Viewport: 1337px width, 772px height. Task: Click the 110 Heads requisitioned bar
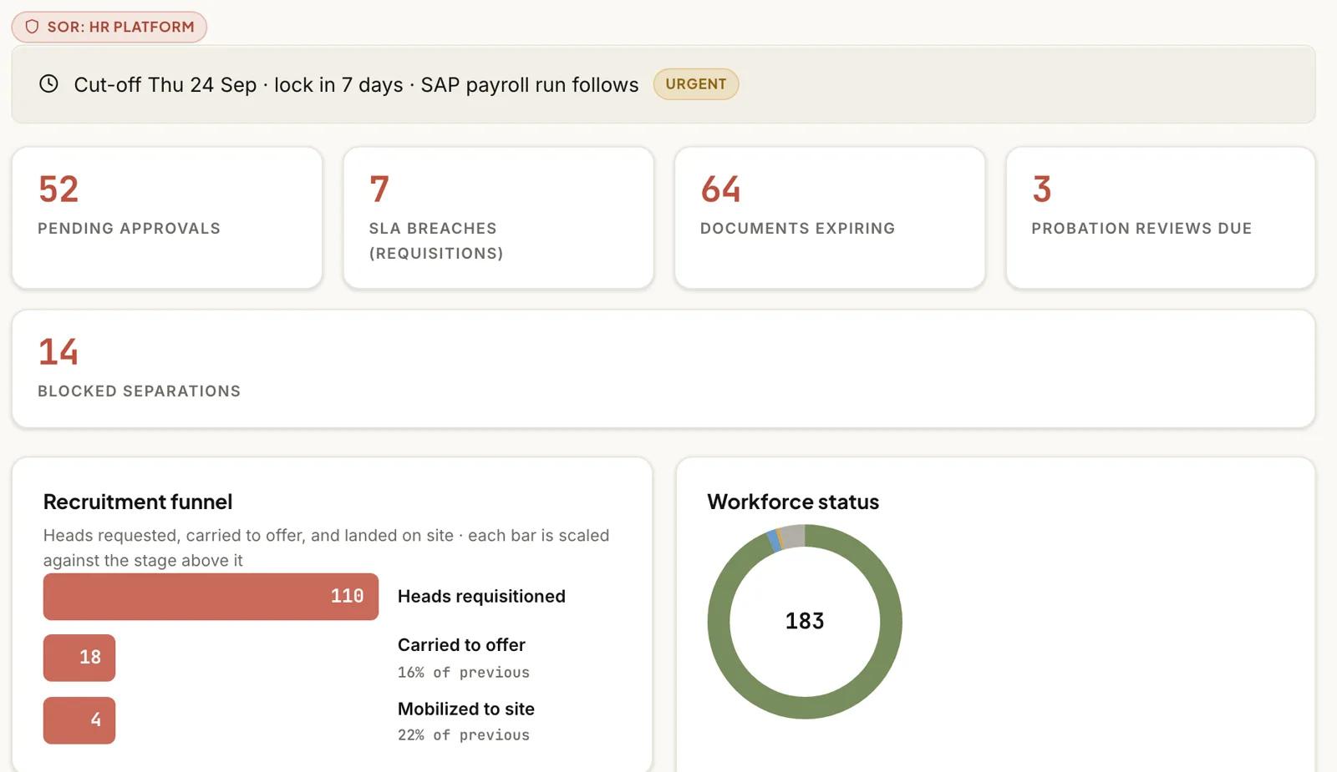(x=211, y=597)
